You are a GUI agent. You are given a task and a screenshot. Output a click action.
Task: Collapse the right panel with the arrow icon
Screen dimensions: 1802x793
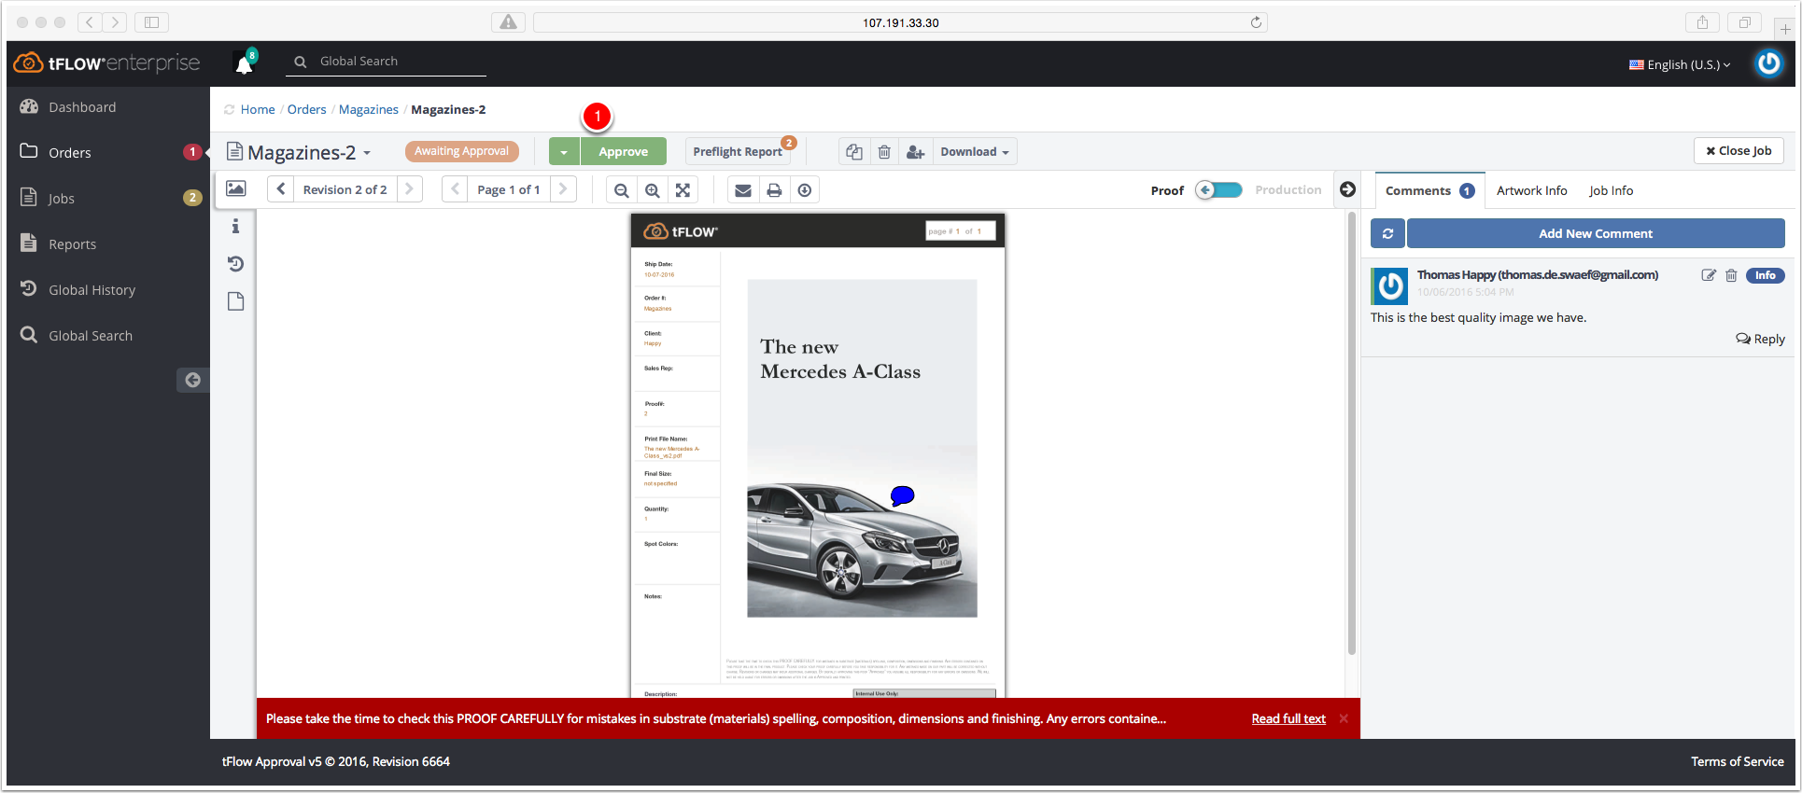pyautogui.click(x=1347, y=189)
